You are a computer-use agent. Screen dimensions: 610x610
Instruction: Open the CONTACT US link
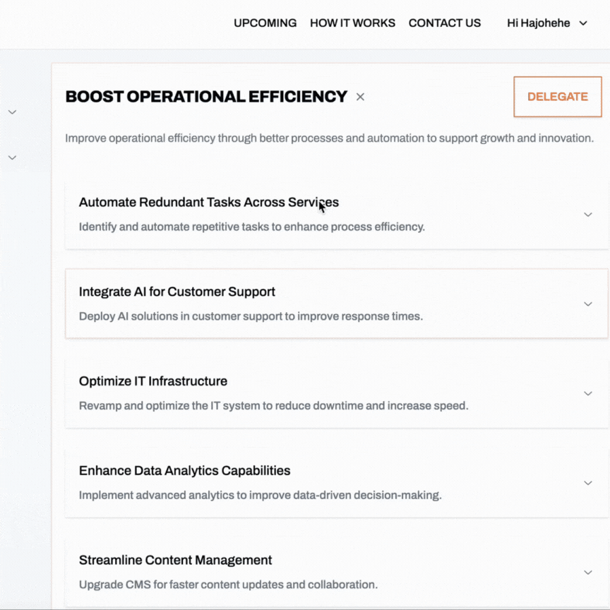point(444,23)
